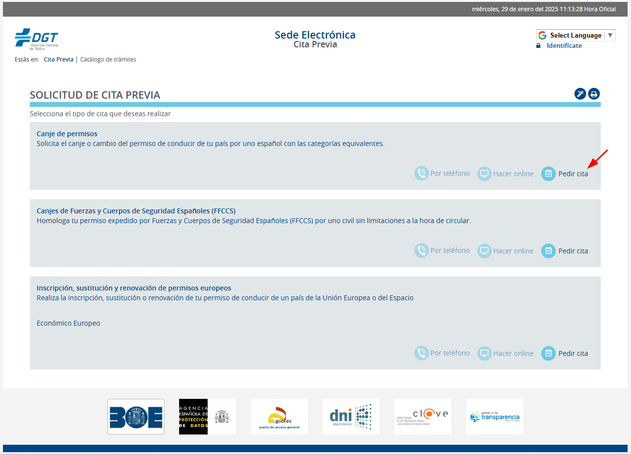Open the Portal de la Transparencia logo
The image size is (631, 455).
pos(494,416)
